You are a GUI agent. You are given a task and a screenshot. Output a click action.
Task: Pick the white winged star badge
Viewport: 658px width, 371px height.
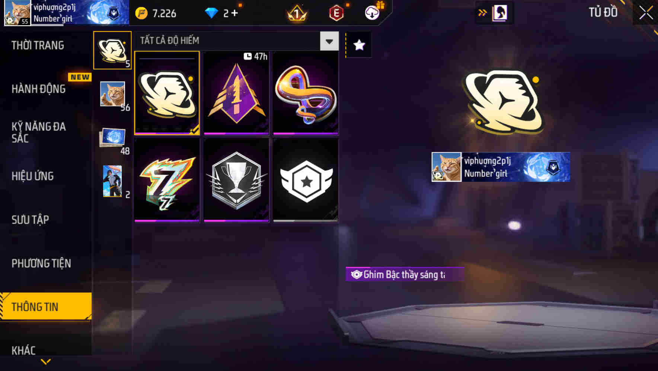[306, 180]
